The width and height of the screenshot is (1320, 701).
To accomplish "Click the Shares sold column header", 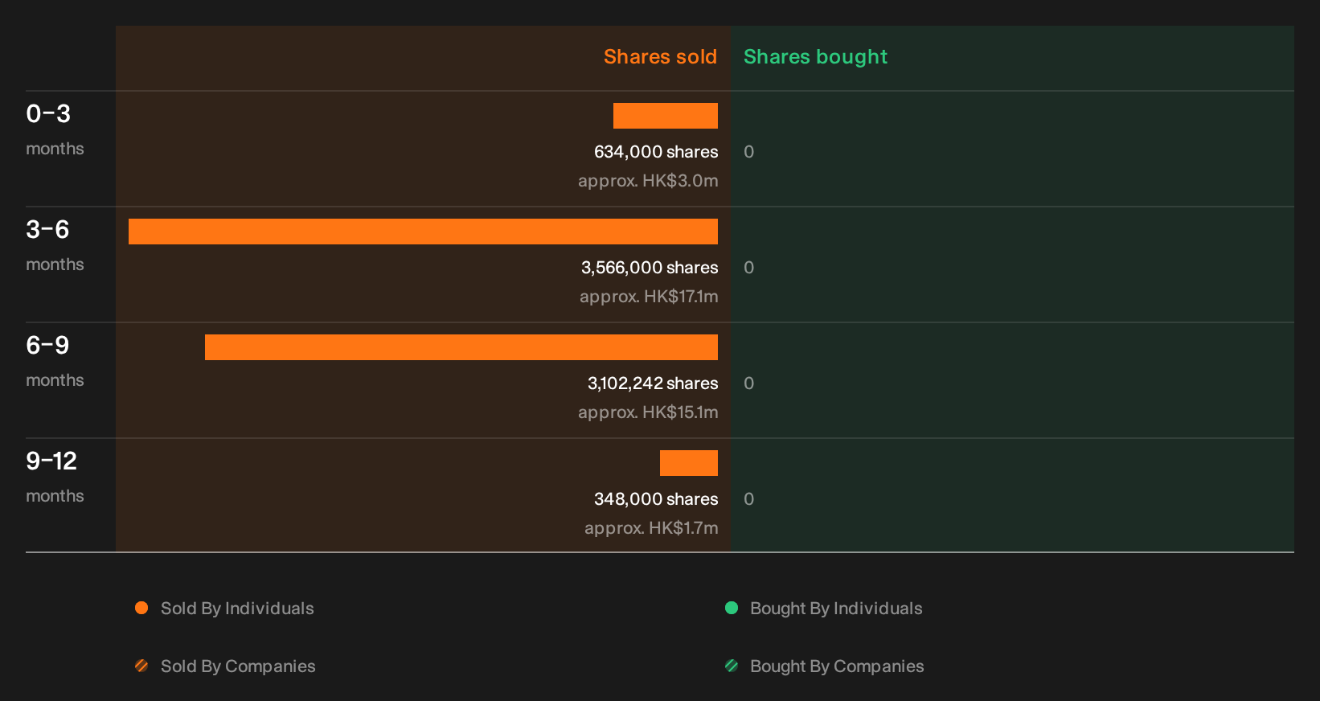I will [x=660, y=57].
